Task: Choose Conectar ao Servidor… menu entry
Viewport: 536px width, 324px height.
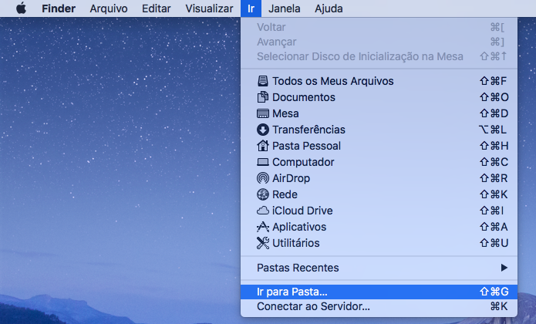Action: pyautogui.click(x=379, y=306)
